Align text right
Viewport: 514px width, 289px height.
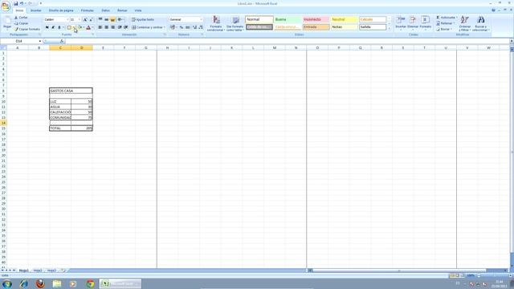point(112,27)
